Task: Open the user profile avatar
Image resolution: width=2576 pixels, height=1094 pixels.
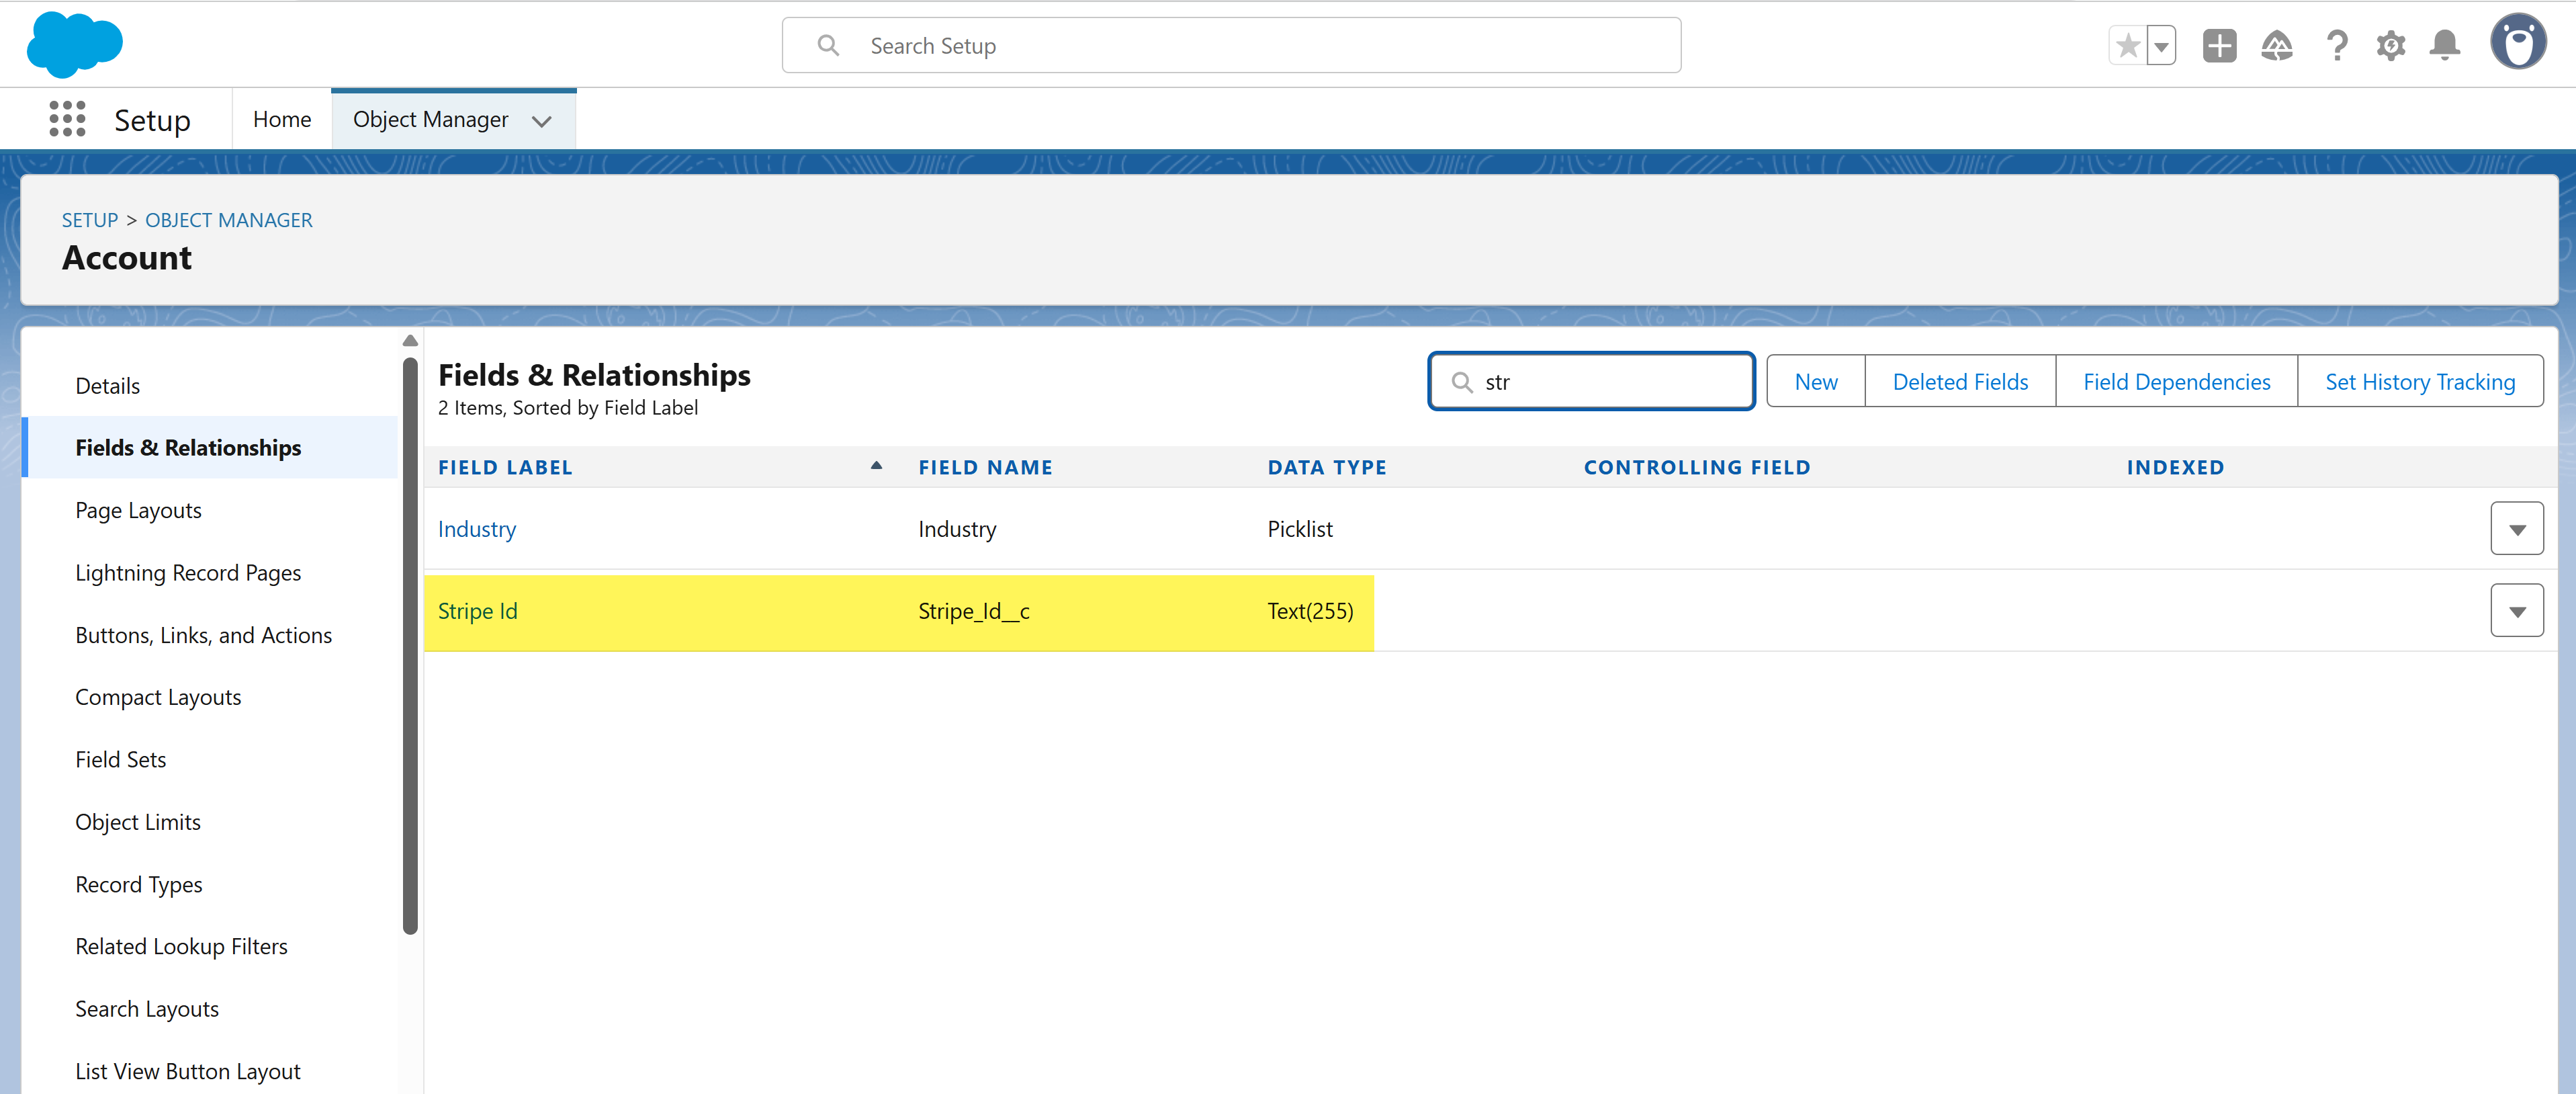Action: tap(2518, 42)
